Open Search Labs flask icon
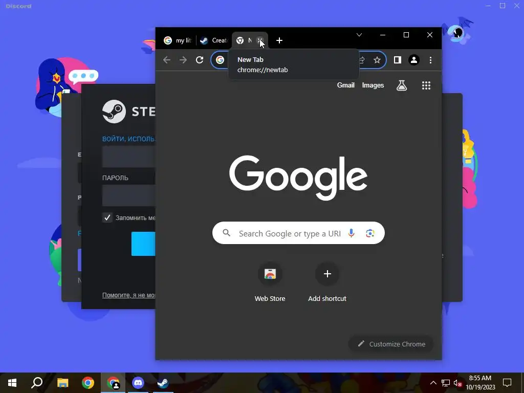 [401, 85]
